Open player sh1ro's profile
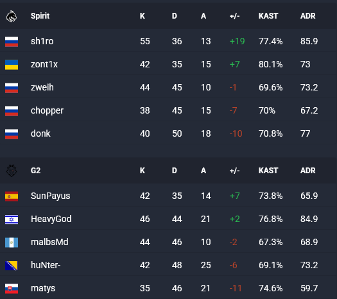This screenshot has height=299, width=337. [42, 41]
